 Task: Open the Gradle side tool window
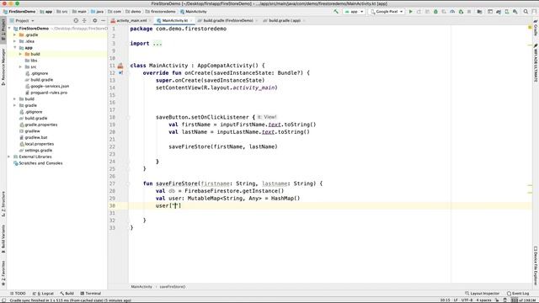[536, 28]
